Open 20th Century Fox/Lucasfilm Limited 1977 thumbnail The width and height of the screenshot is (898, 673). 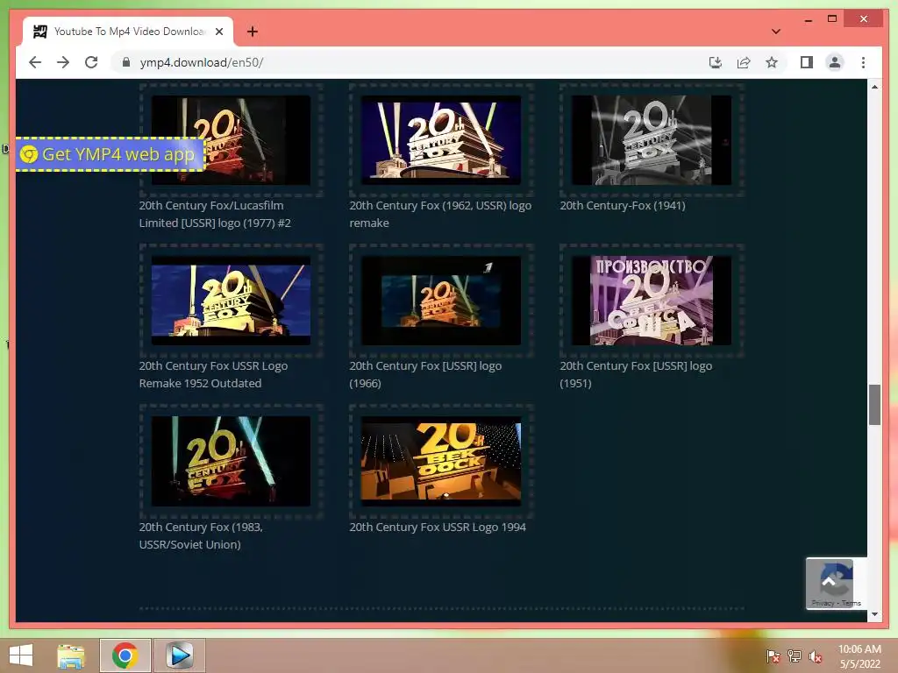click(x=231, y=140)
